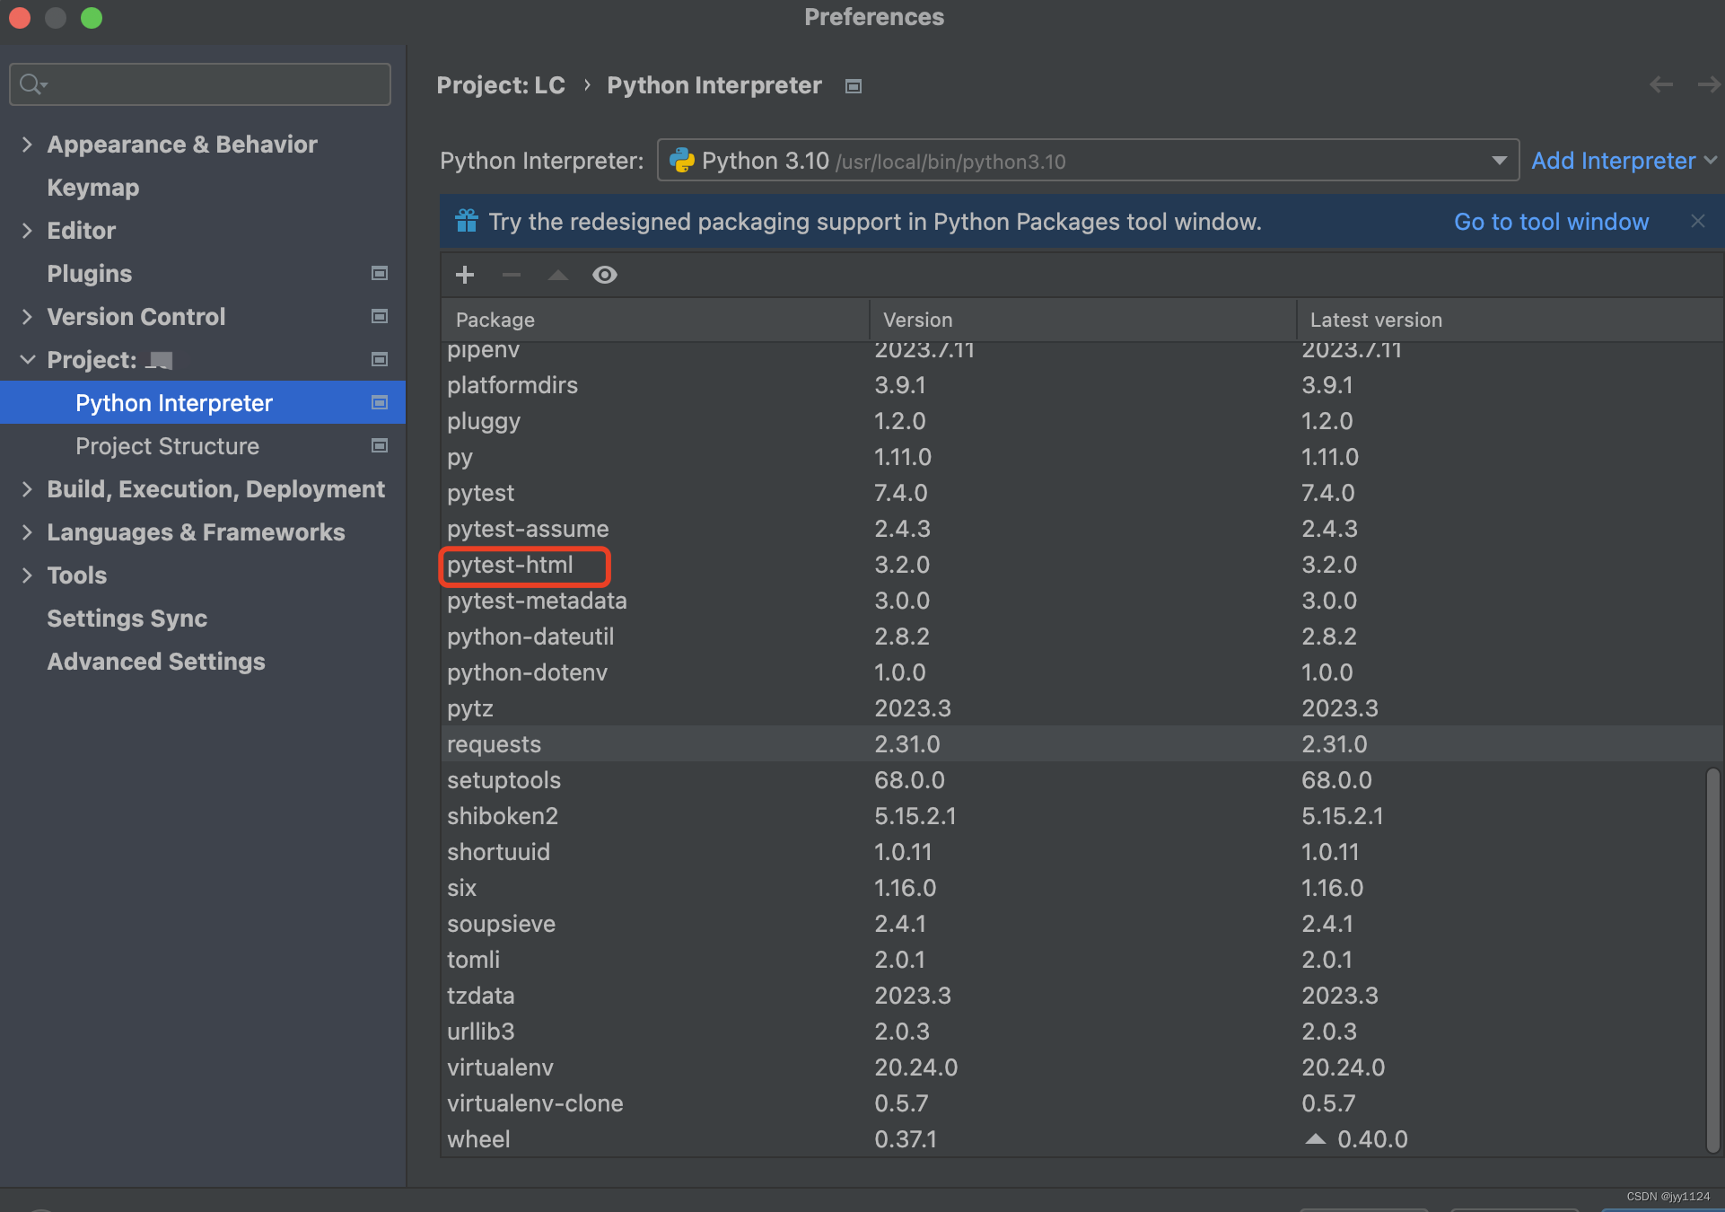This screenshot has width=1725, height=1212.
Task: Click the forward navigation arrow
Action: coord(1708,84)
